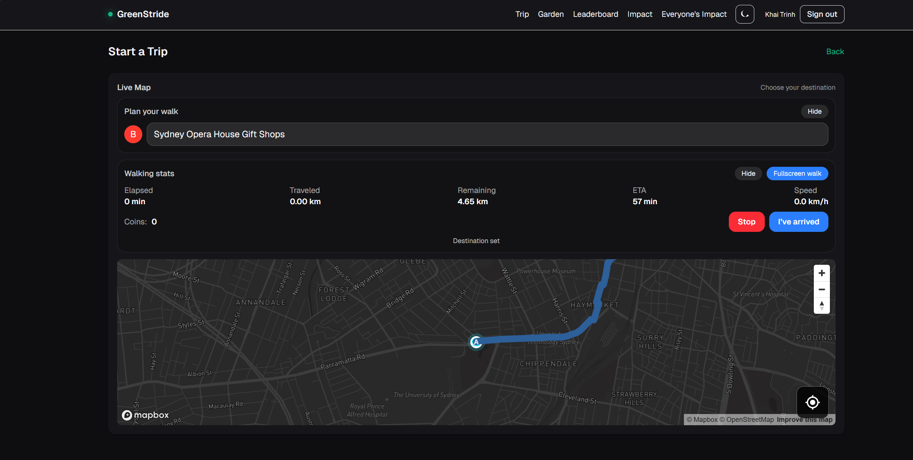Zoom out on the map

coord(822,289)
